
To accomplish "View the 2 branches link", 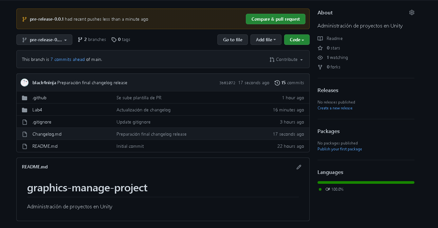I will click(x=92, y=40).
